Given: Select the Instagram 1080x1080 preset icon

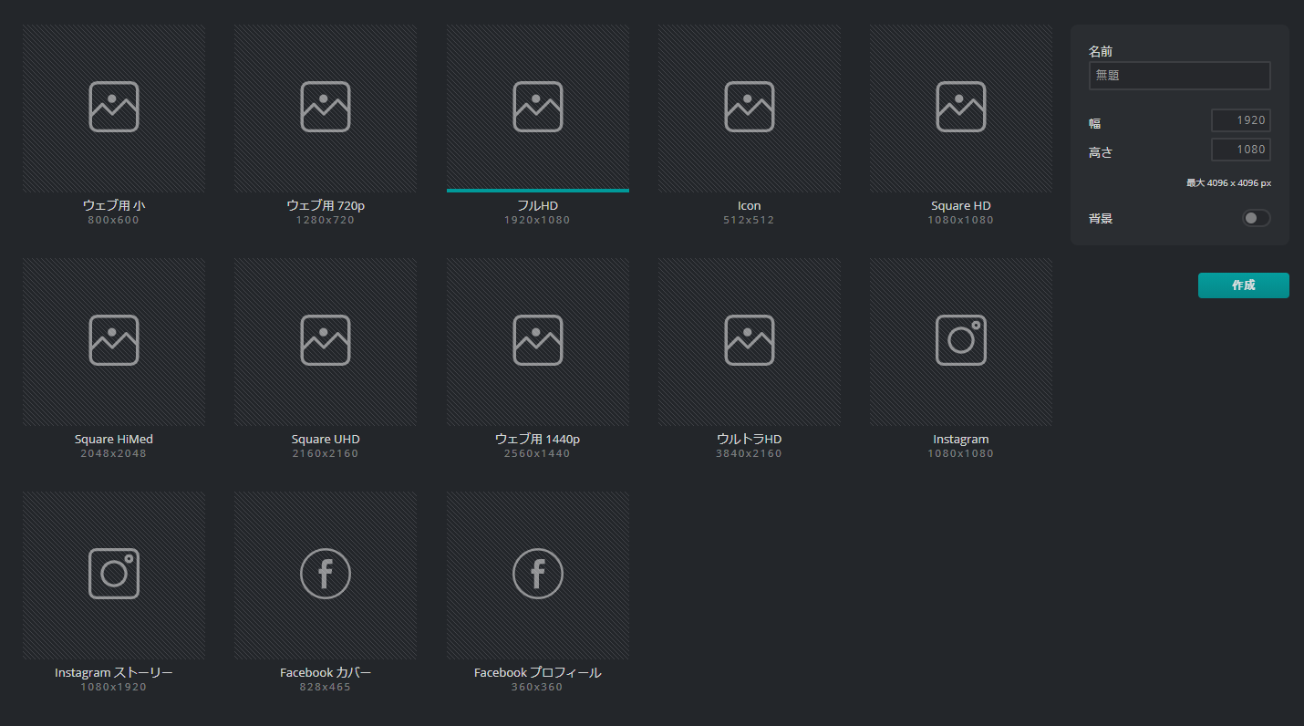Looking at the screenshot, I should click(x=960, y=340).
